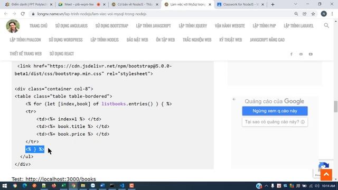This screenshot has height=190, width=338.
Task: Open Lập Trình Laravel menu
Action: coord(298,26)
